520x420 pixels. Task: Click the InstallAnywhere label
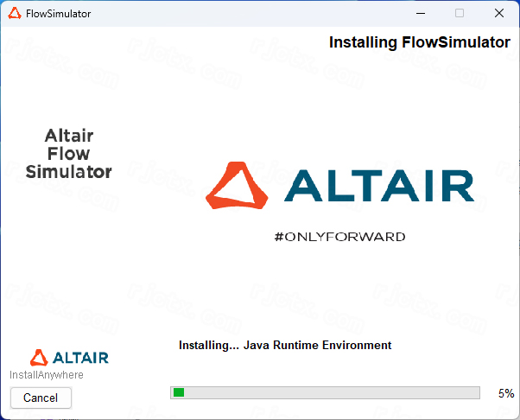pyautogui.click(x=47, y=375)
